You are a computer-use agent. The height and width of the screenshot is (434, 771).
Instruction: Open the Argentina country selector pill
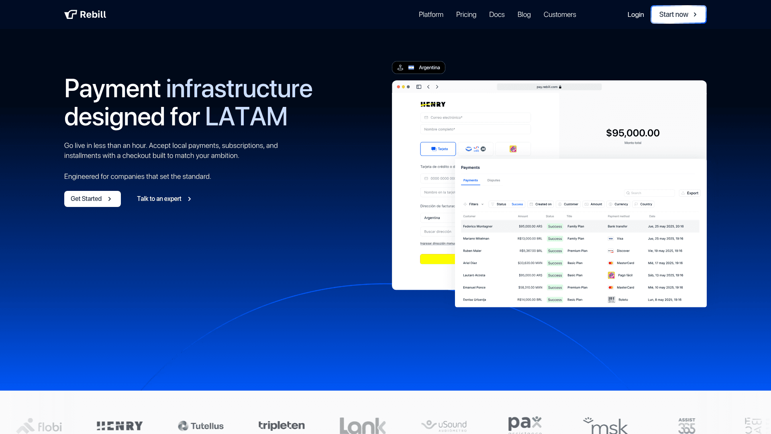tap(418, 68)
